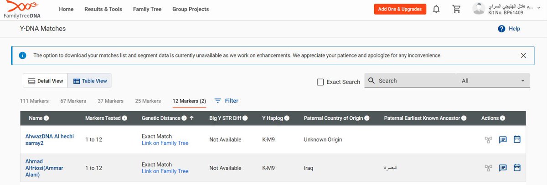Dismiss the download unavailable notice
The height and width of the screenshot is (185, 547).
[x=523, y=55]
